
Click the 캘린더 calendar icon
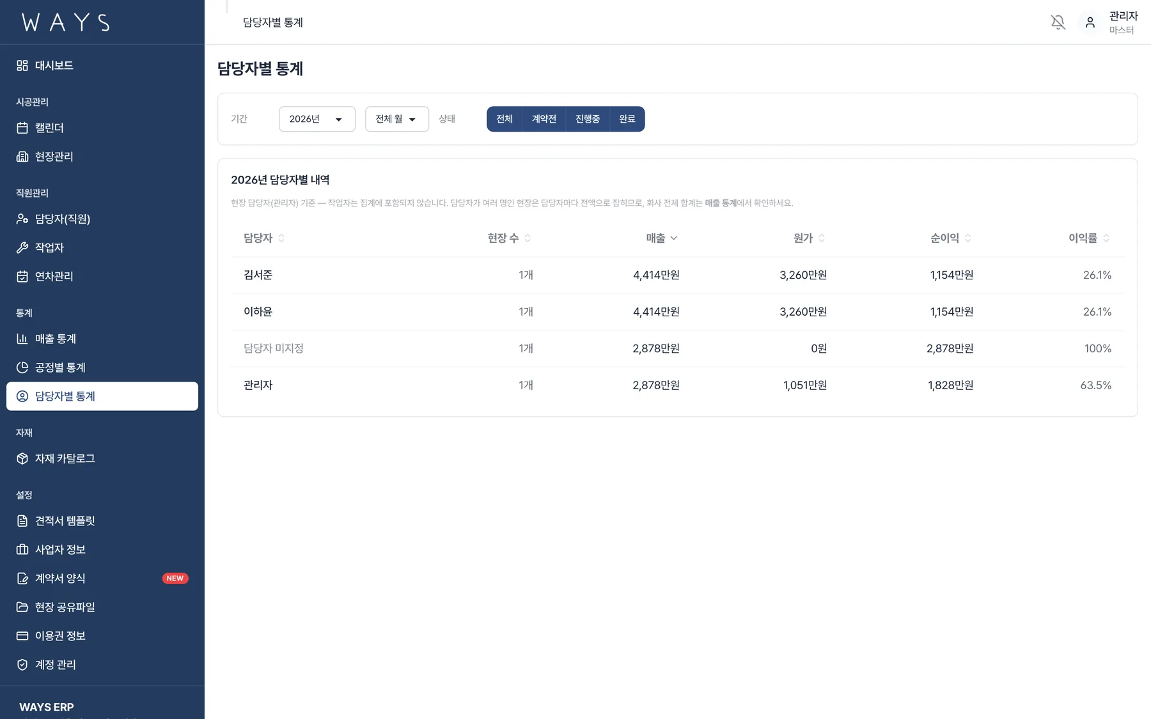click(22, 128)
